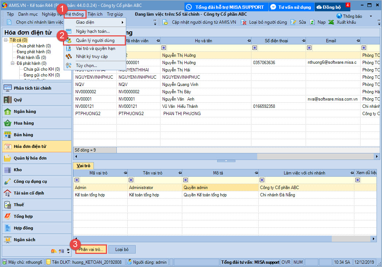The height and width of the screenshot is (267, 382).
Task: Toggle filter box under Tên vai trò column
Action: pos(131,180)
